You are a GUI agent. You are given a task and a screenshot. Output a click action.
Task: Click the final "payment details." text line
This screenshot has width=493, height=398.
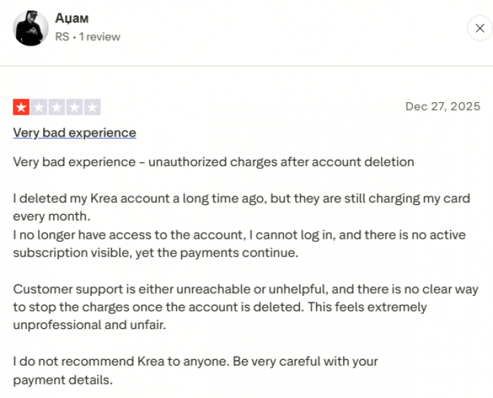63,380
